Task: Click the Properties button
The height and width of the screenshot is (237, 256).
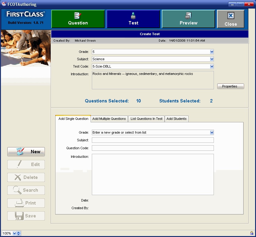Action: click(x=230, y=87)
